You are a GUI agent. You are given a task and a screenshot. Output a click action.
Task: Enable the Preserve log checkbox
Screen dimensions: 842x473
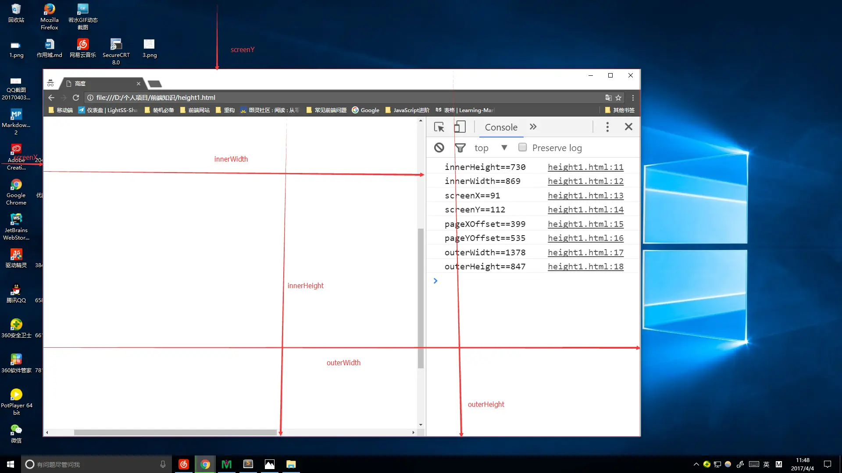[x=522, y=148]
